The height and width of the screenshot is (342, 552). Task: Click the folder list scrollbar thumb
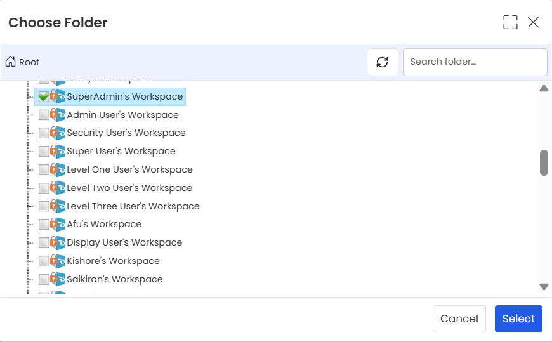[x=544, y=162]
